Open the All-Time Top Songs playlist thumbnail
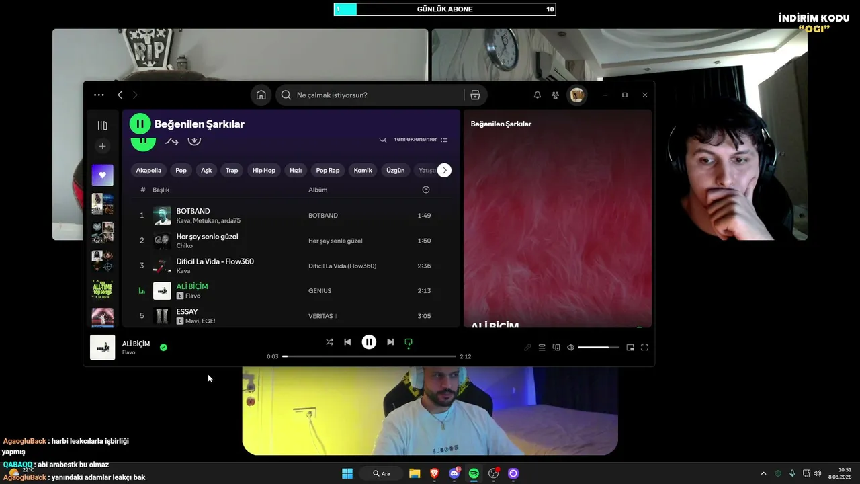Image resolution: width=860 pixels, height=484 pixels. (x=102, y=290)
